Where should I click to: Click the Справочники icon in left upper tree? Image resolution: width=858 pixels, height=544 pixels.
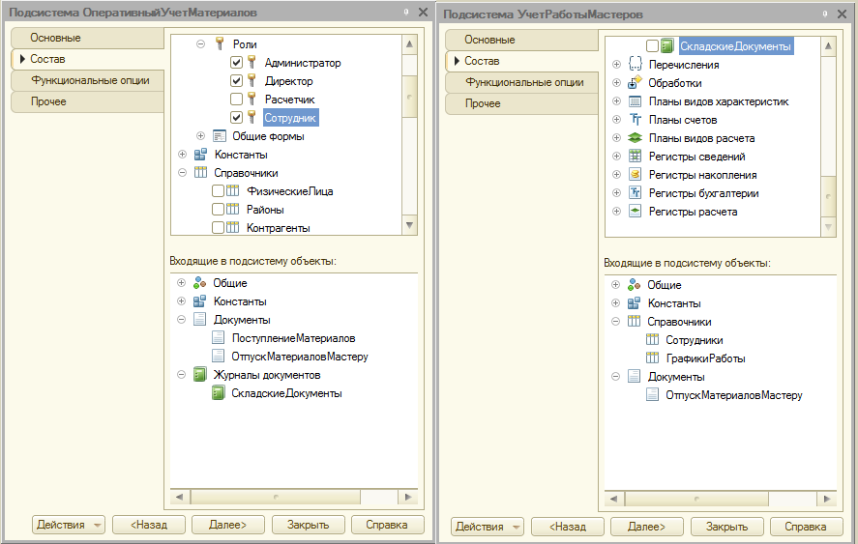[200, 172]
